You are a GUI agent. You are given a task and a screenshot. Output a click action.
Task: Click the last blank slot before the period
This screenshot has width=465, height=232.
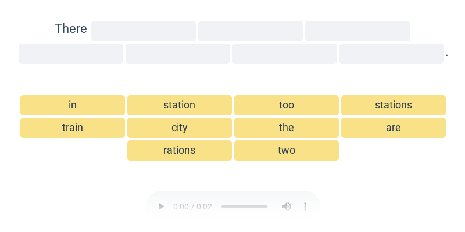392,53
